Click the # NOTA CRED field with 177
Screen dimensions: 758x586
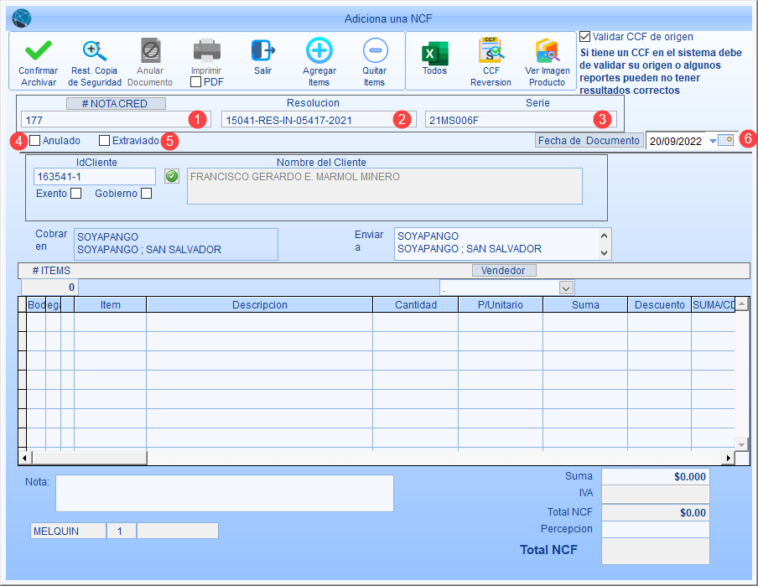click(x=116, y=120)
